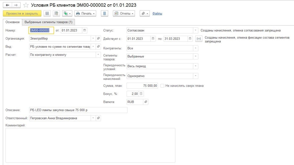Click the save (diskette) icon in toolbar
Screen dimensions: 294x165
47,13
